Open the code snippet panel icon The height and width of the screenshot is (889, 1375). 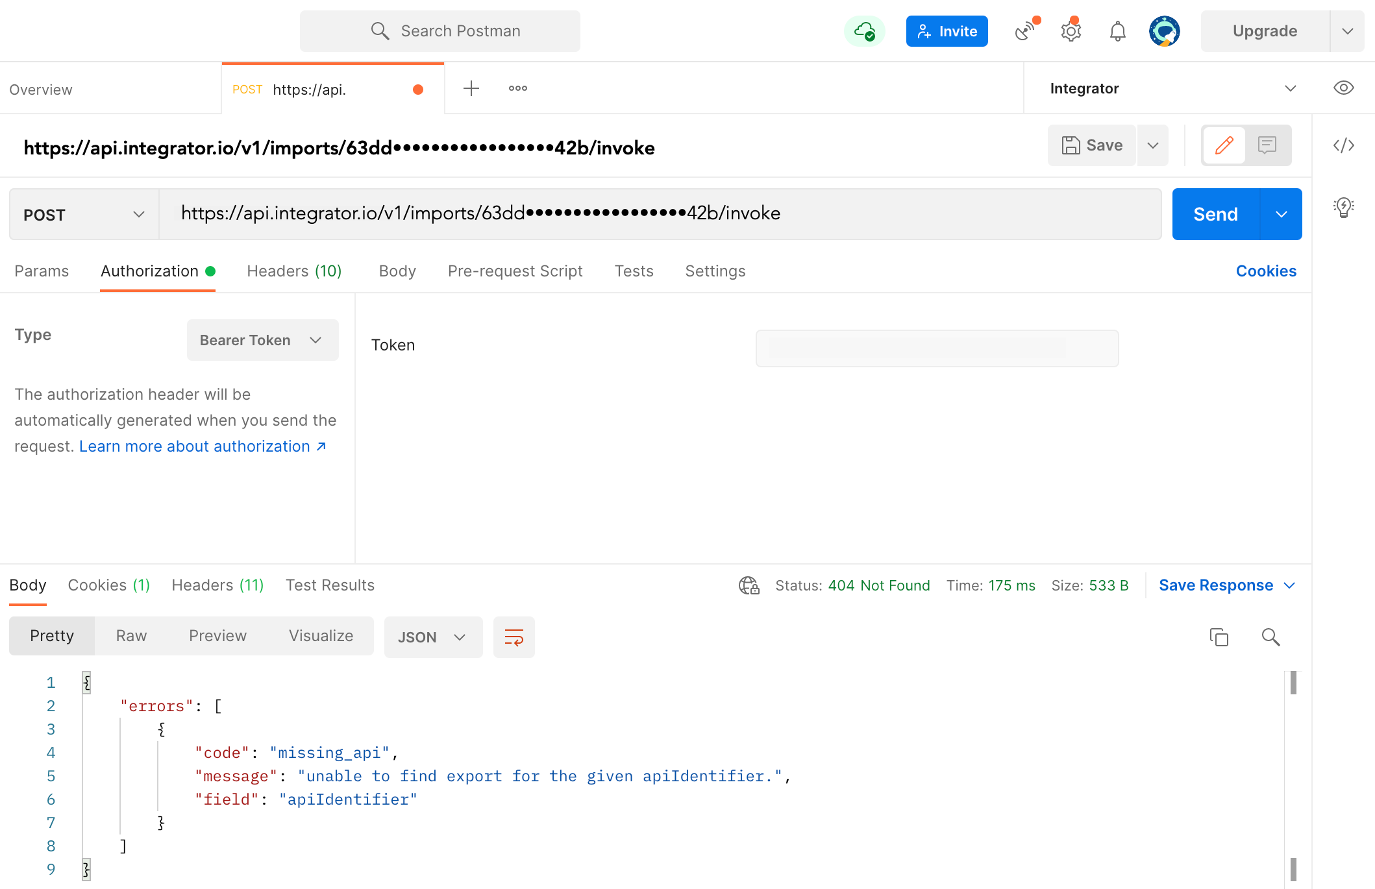pyautogui.click(x=1344, y=145)
